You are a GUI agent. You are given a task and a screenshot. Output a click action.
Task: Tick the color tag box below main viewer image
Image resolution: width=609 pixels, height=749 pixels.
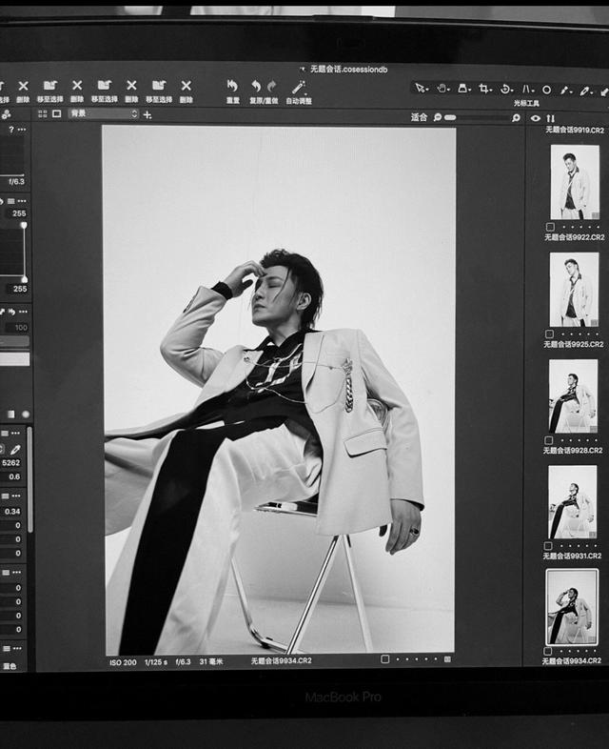click(384, 658)
